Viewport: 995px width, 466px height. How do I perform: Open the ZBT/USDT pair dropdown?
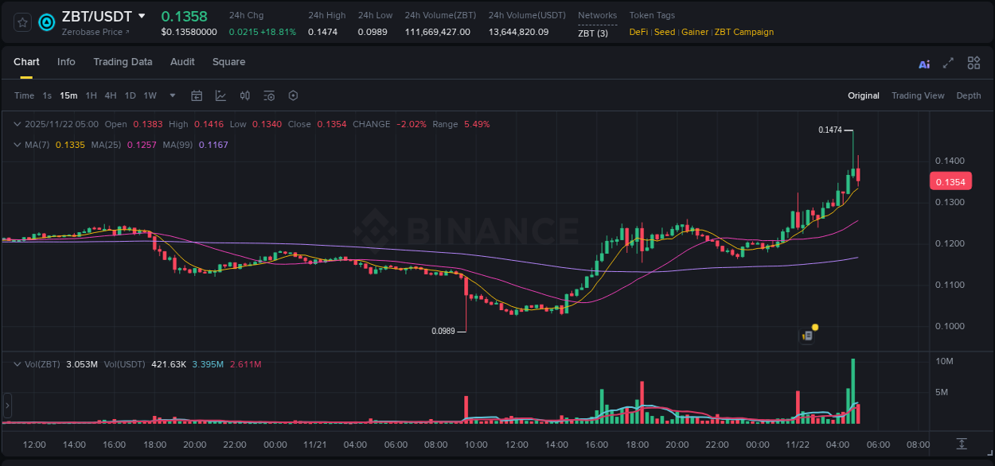[x=140, y=16]
